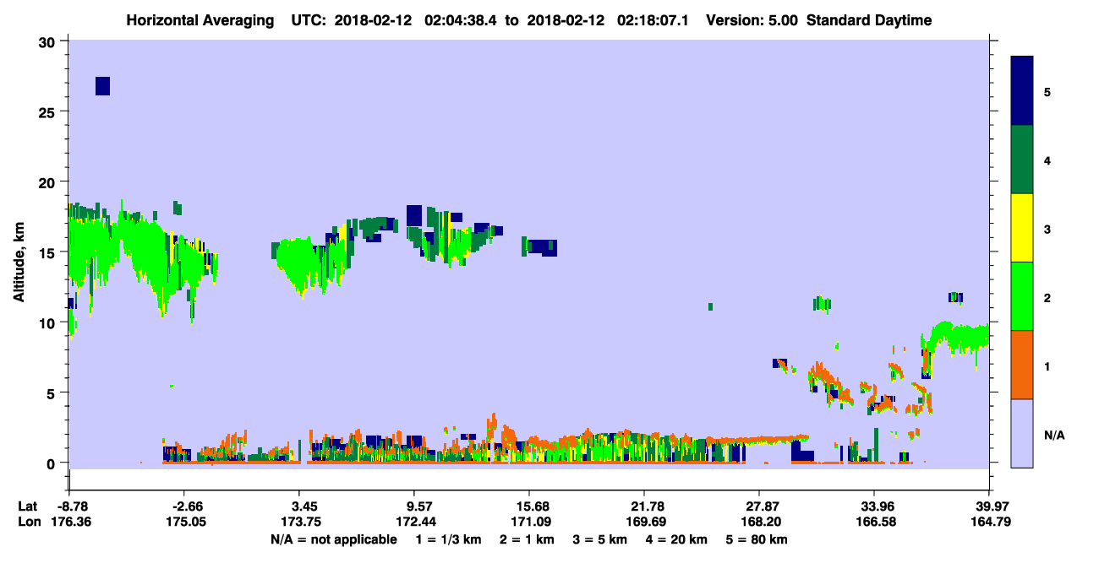The width and height of the screenshot is (1099, 563).
Task: Click the y-axis tick label '25'
Action: [x=48, y=112]
